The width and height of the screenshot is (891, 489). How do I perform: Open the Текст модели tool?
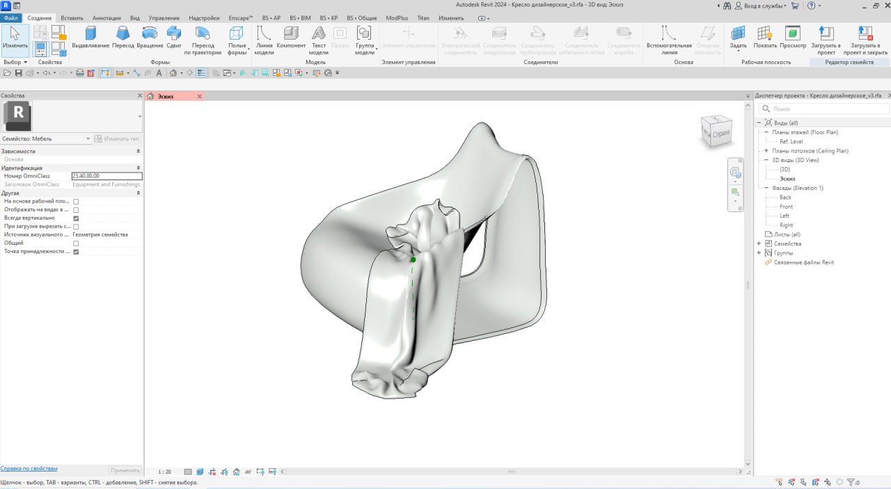[x=318, y=38]
